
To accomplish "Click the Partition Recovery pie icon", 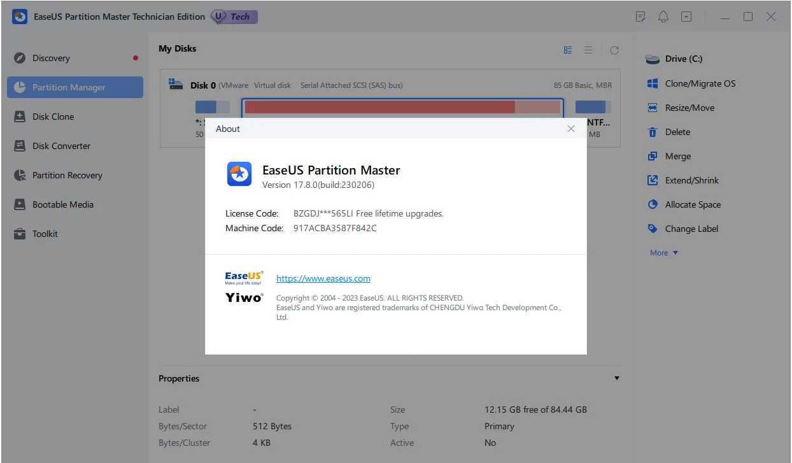I will coord(20,175).
